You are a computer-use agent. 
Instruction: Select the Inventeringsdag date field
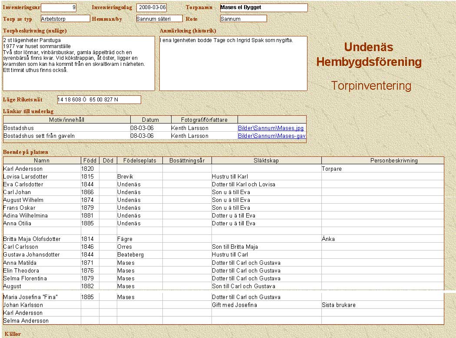coord(151,7)
